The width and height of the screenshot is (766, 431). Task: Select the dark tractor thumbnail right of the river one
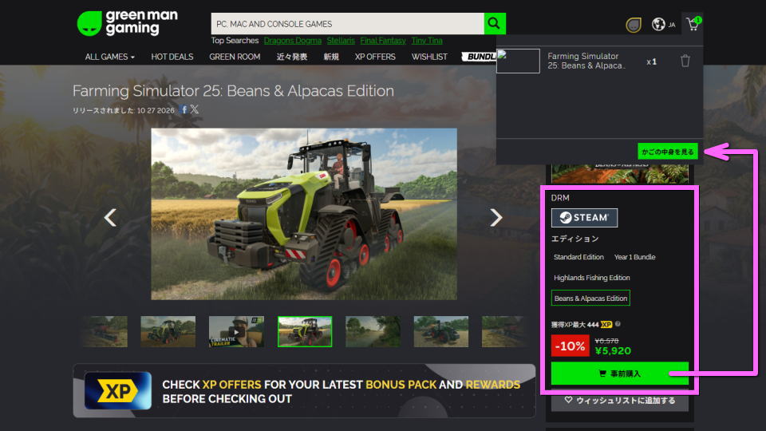pyautogui.click(x=440, y=332)
